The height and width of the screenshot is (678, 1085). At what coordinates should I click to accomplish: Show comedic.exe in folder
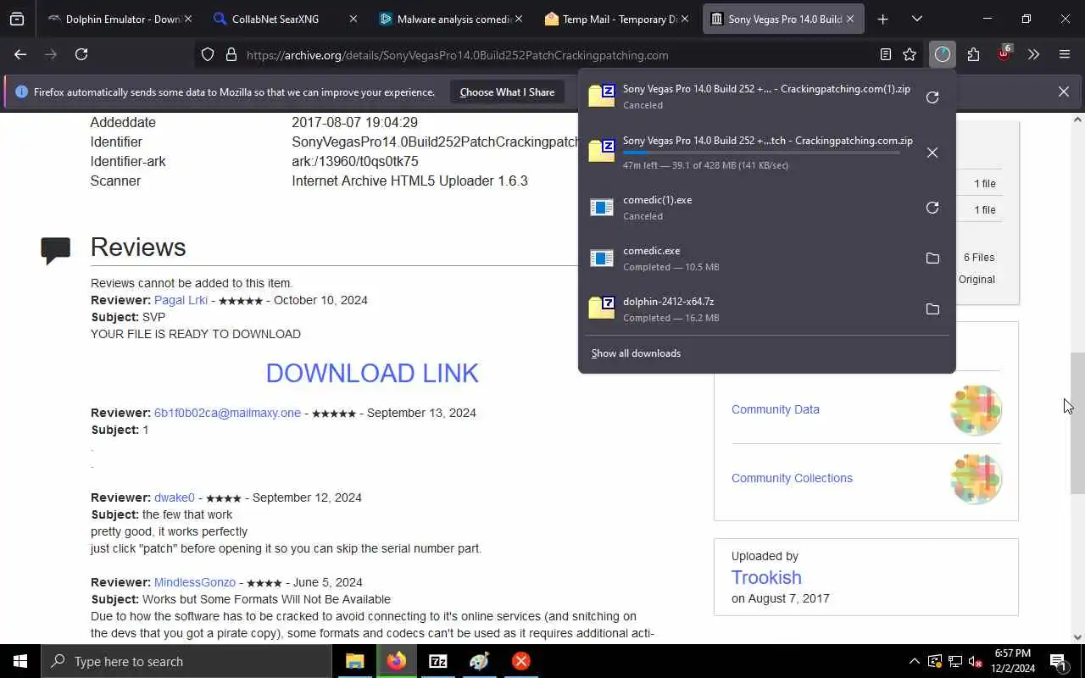tap(932, 258)
